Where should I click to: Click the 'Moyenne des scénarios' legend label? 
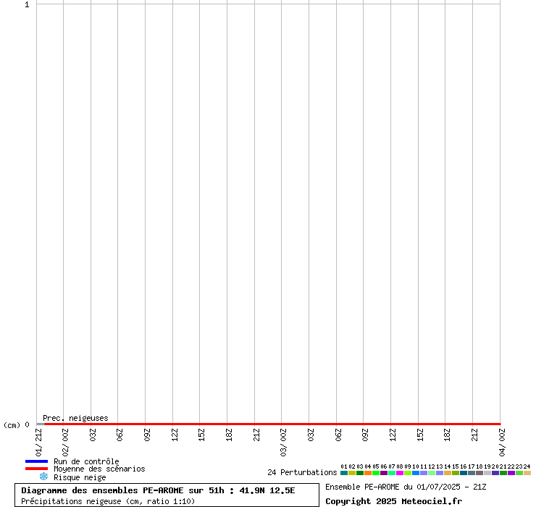99,469
